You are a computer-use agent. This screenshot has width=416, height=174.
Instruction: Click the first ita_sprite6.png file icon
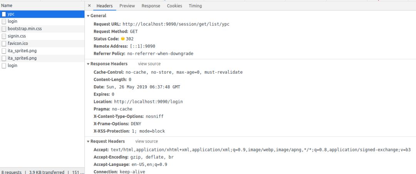coord(4,51)
